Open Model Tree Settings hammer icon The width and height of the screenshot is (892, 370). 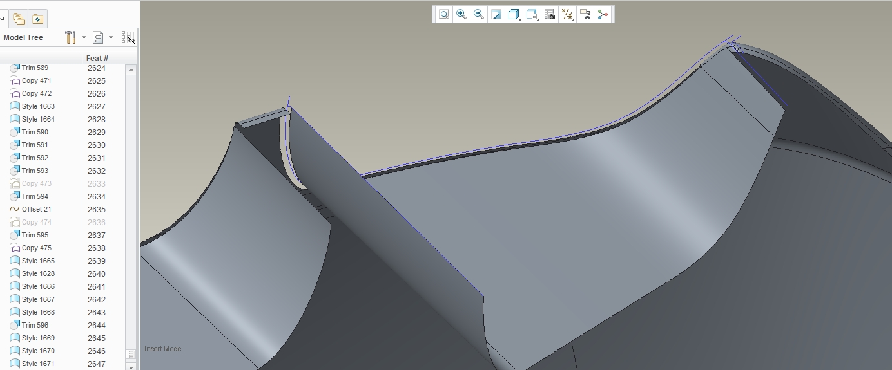(x=71, y=37)
